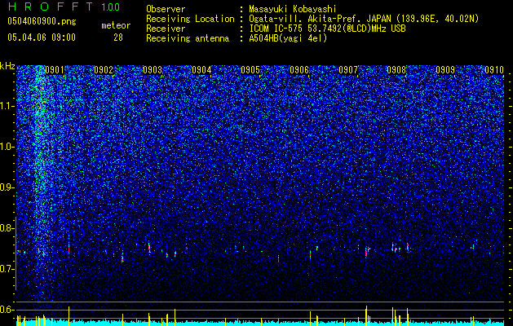Click the version number 1.0.0
The width and height of the screenshot is (513, 326).
coord(110,7)
